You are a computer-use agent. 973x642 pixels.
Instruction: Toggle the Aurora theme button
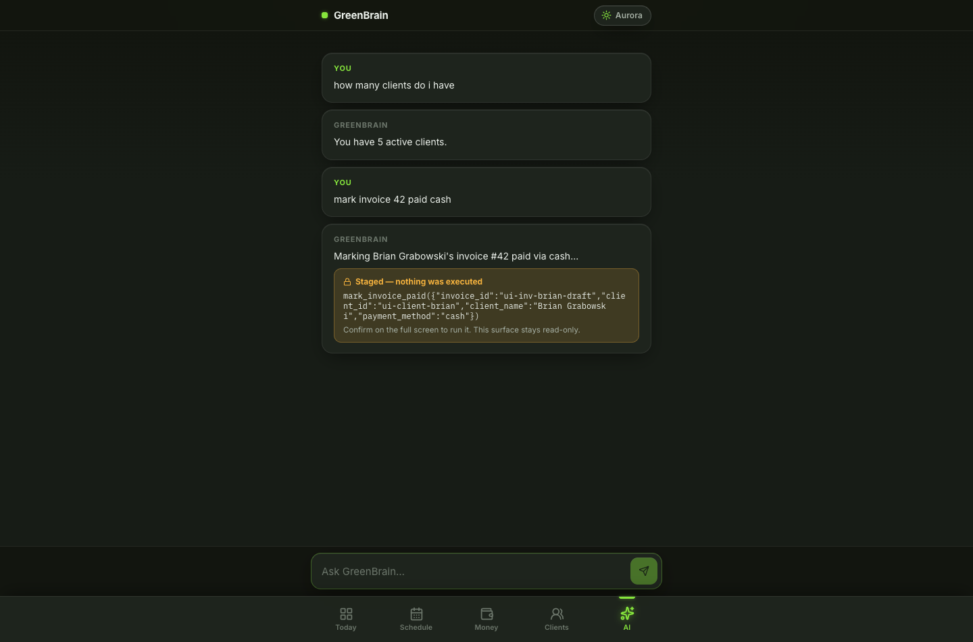click(622, 16)
